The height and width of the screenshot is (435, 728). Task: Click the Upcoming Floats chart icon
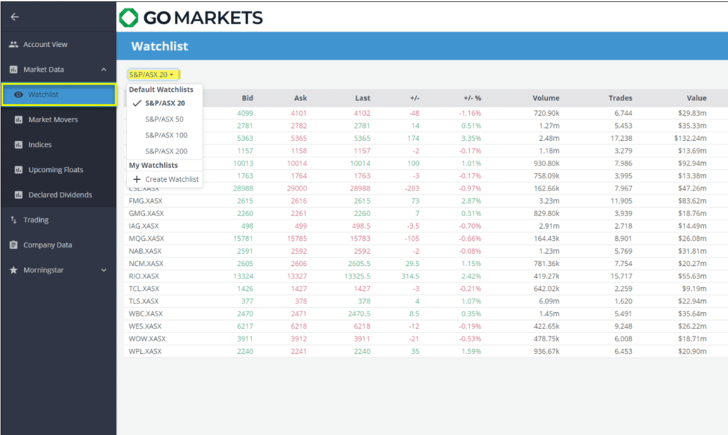18,170
